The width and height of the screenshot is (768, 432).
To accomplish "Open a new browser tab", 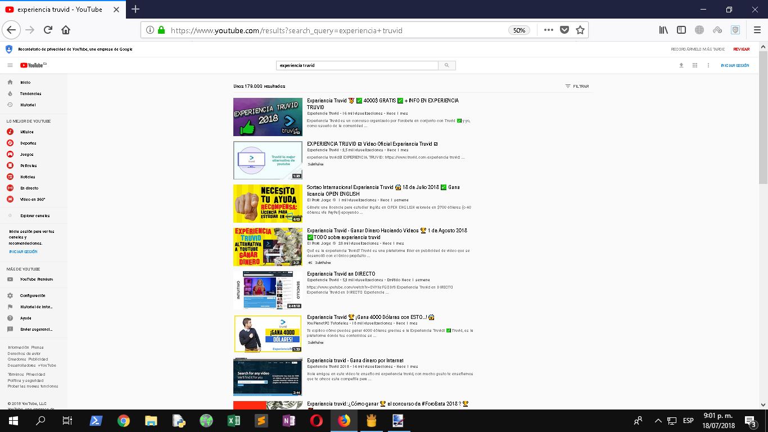I will (x=135, y=9).
